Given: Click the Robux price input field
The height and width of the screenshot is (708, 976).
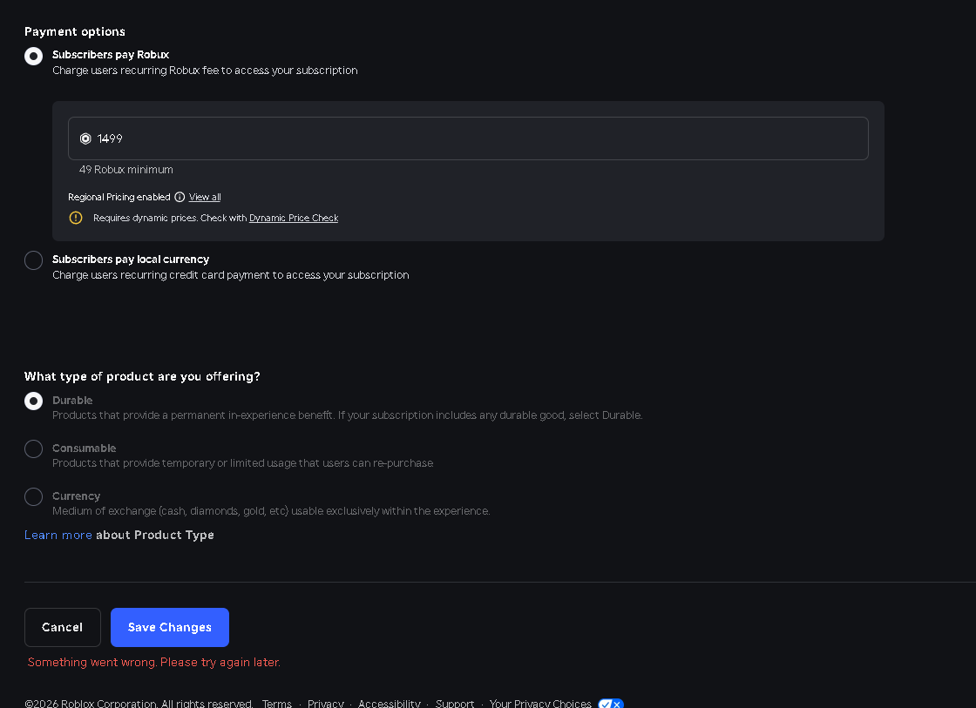Looking at the screenshot, I should tap(468, 138).
